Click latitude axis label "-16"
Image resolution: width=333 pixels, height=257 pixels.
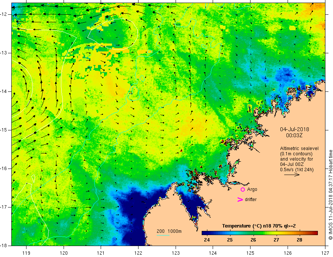pyautogui.click(x=4, y=169)
